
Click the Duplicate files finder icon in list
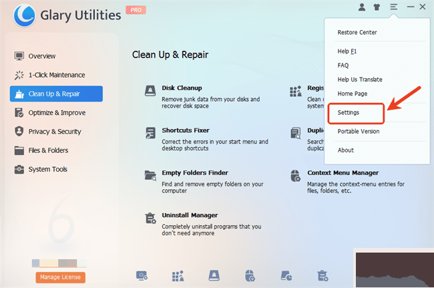[295, 133]
